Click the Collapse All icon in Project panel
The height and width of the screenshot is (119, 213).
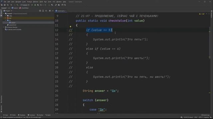click(46, 11)
